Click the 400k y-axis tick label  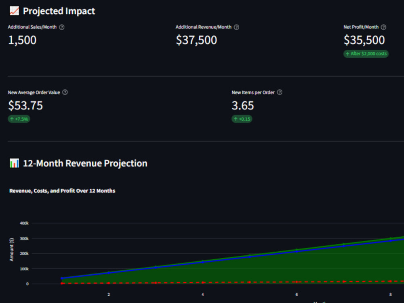(24, 223)
